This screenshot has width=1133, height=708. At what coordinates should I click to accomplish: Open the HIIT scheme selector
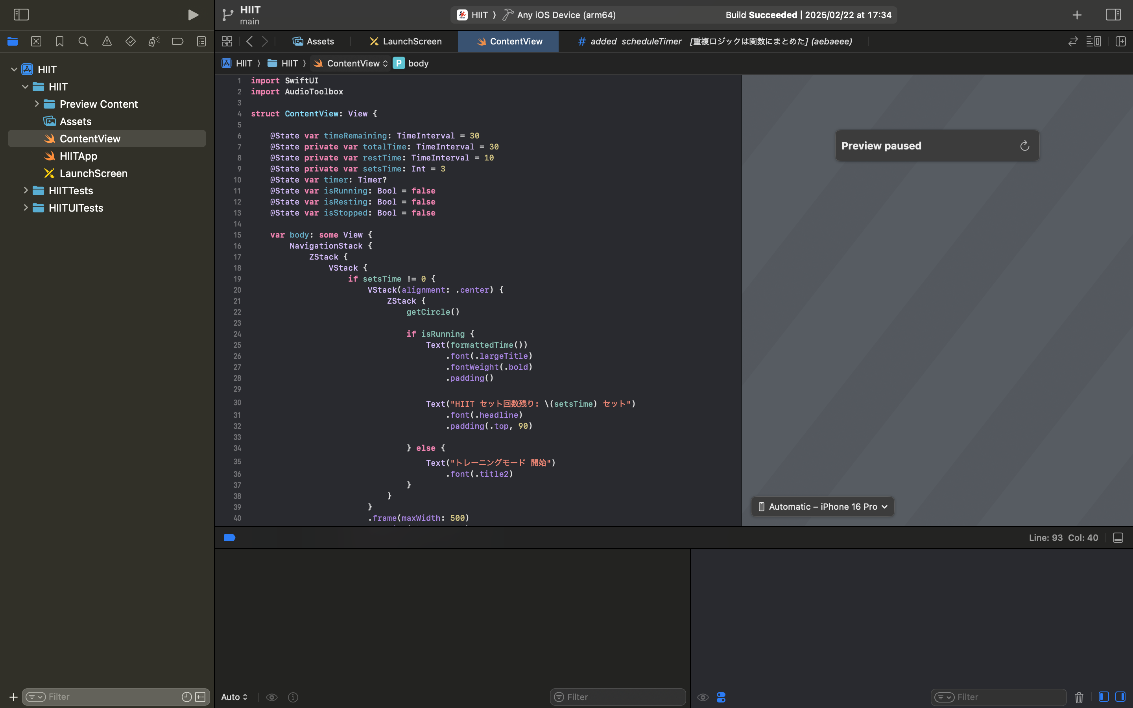pos(475,15)
